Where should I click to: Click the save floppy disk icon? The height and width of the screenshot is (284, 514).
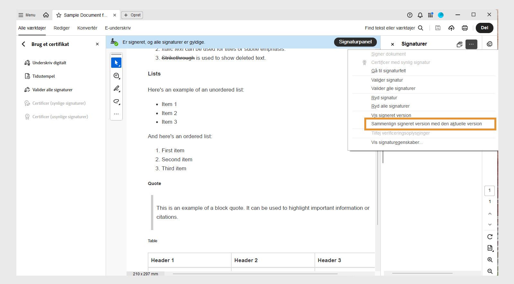(438, 28)
